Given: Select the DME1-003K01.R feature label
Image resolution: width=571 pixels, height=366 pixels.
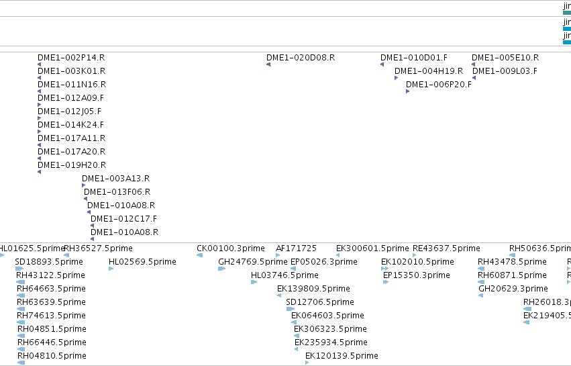Looking at the screenshot, I should coord(71,71).
